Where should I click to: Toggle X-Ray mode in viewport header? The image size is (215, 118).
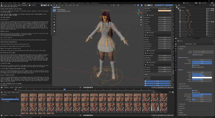145,5
